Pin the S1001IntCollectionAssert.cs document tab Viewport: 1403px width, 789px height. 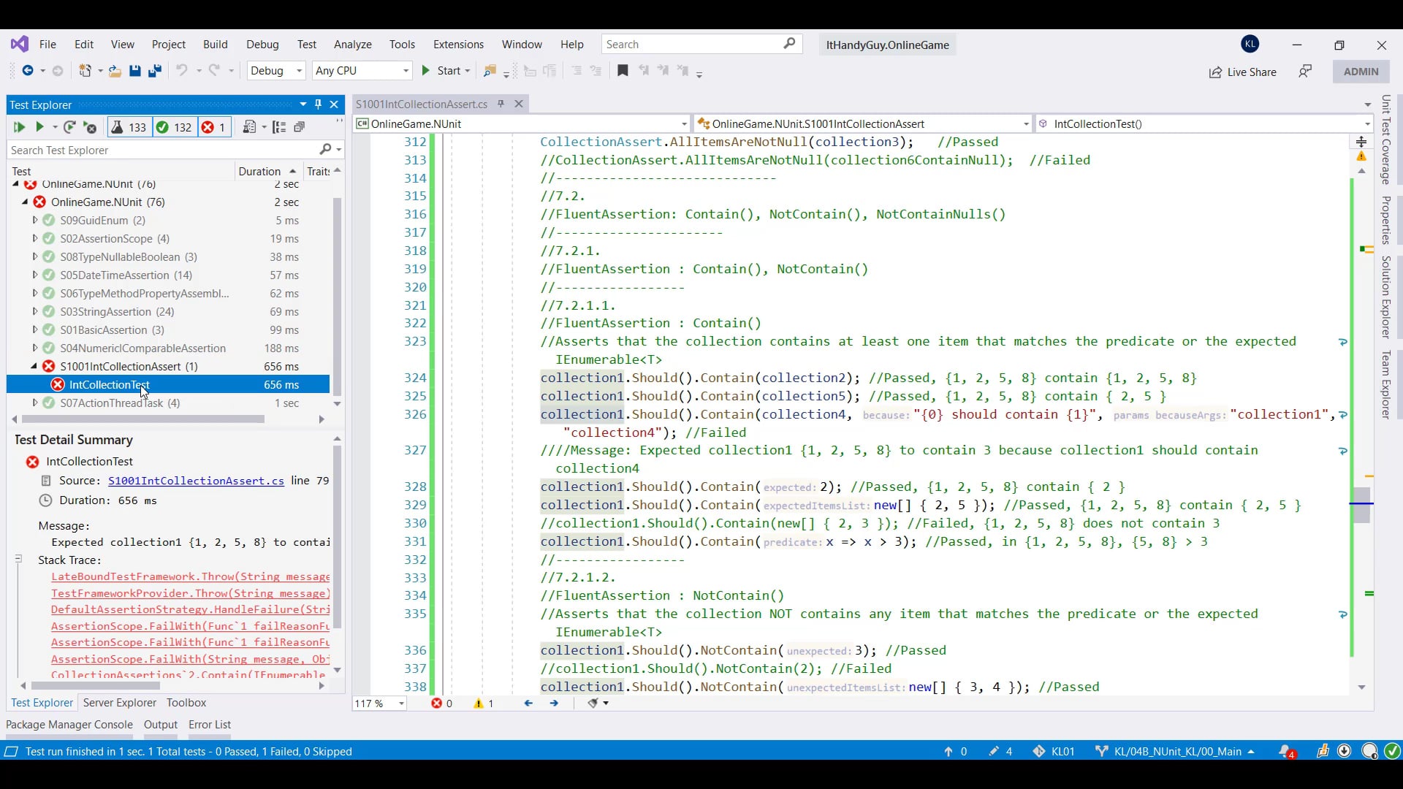(x=501, y=104)
